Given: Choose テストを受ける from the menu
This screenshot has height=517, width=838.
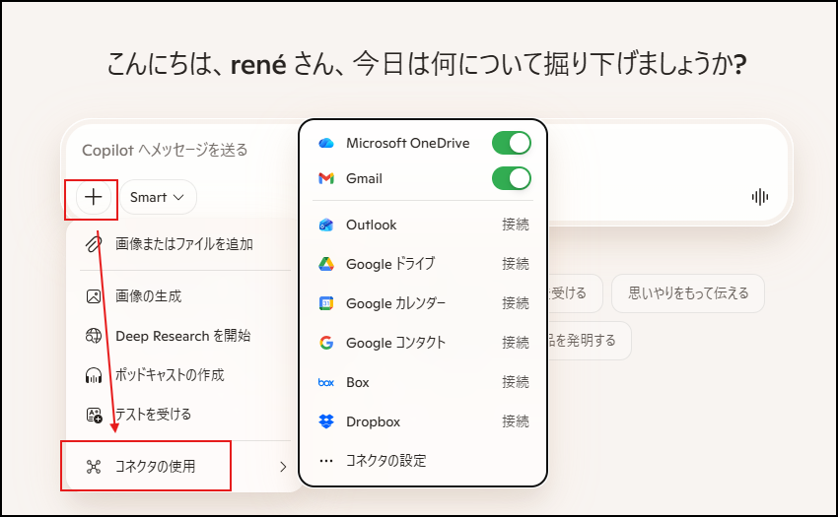Looking at the screenshot, I should (184, 415).
